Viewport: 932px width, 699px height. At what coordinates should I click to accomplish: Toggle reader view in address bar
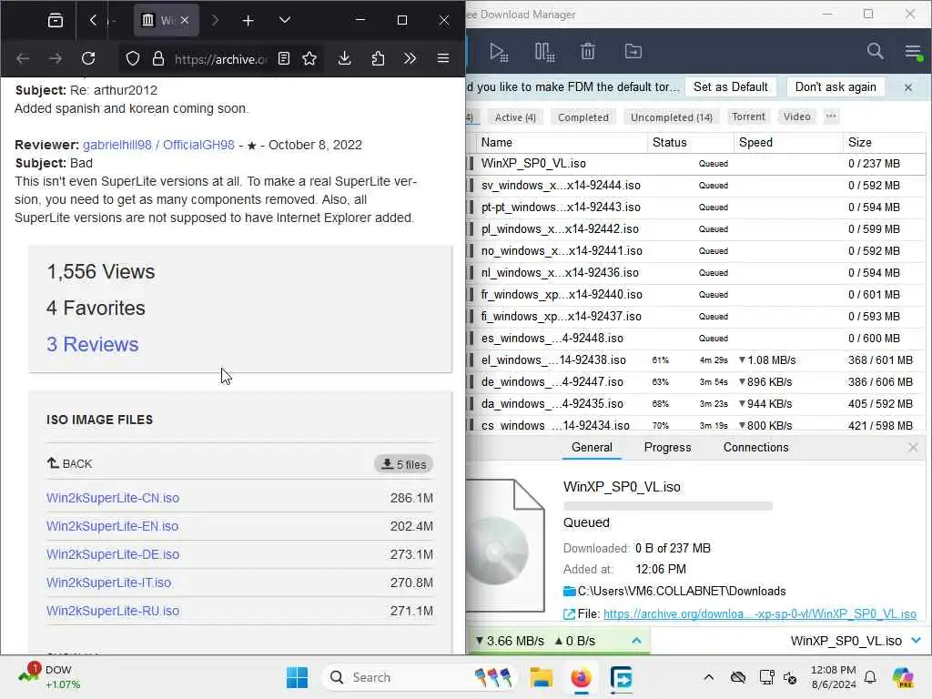284,58
